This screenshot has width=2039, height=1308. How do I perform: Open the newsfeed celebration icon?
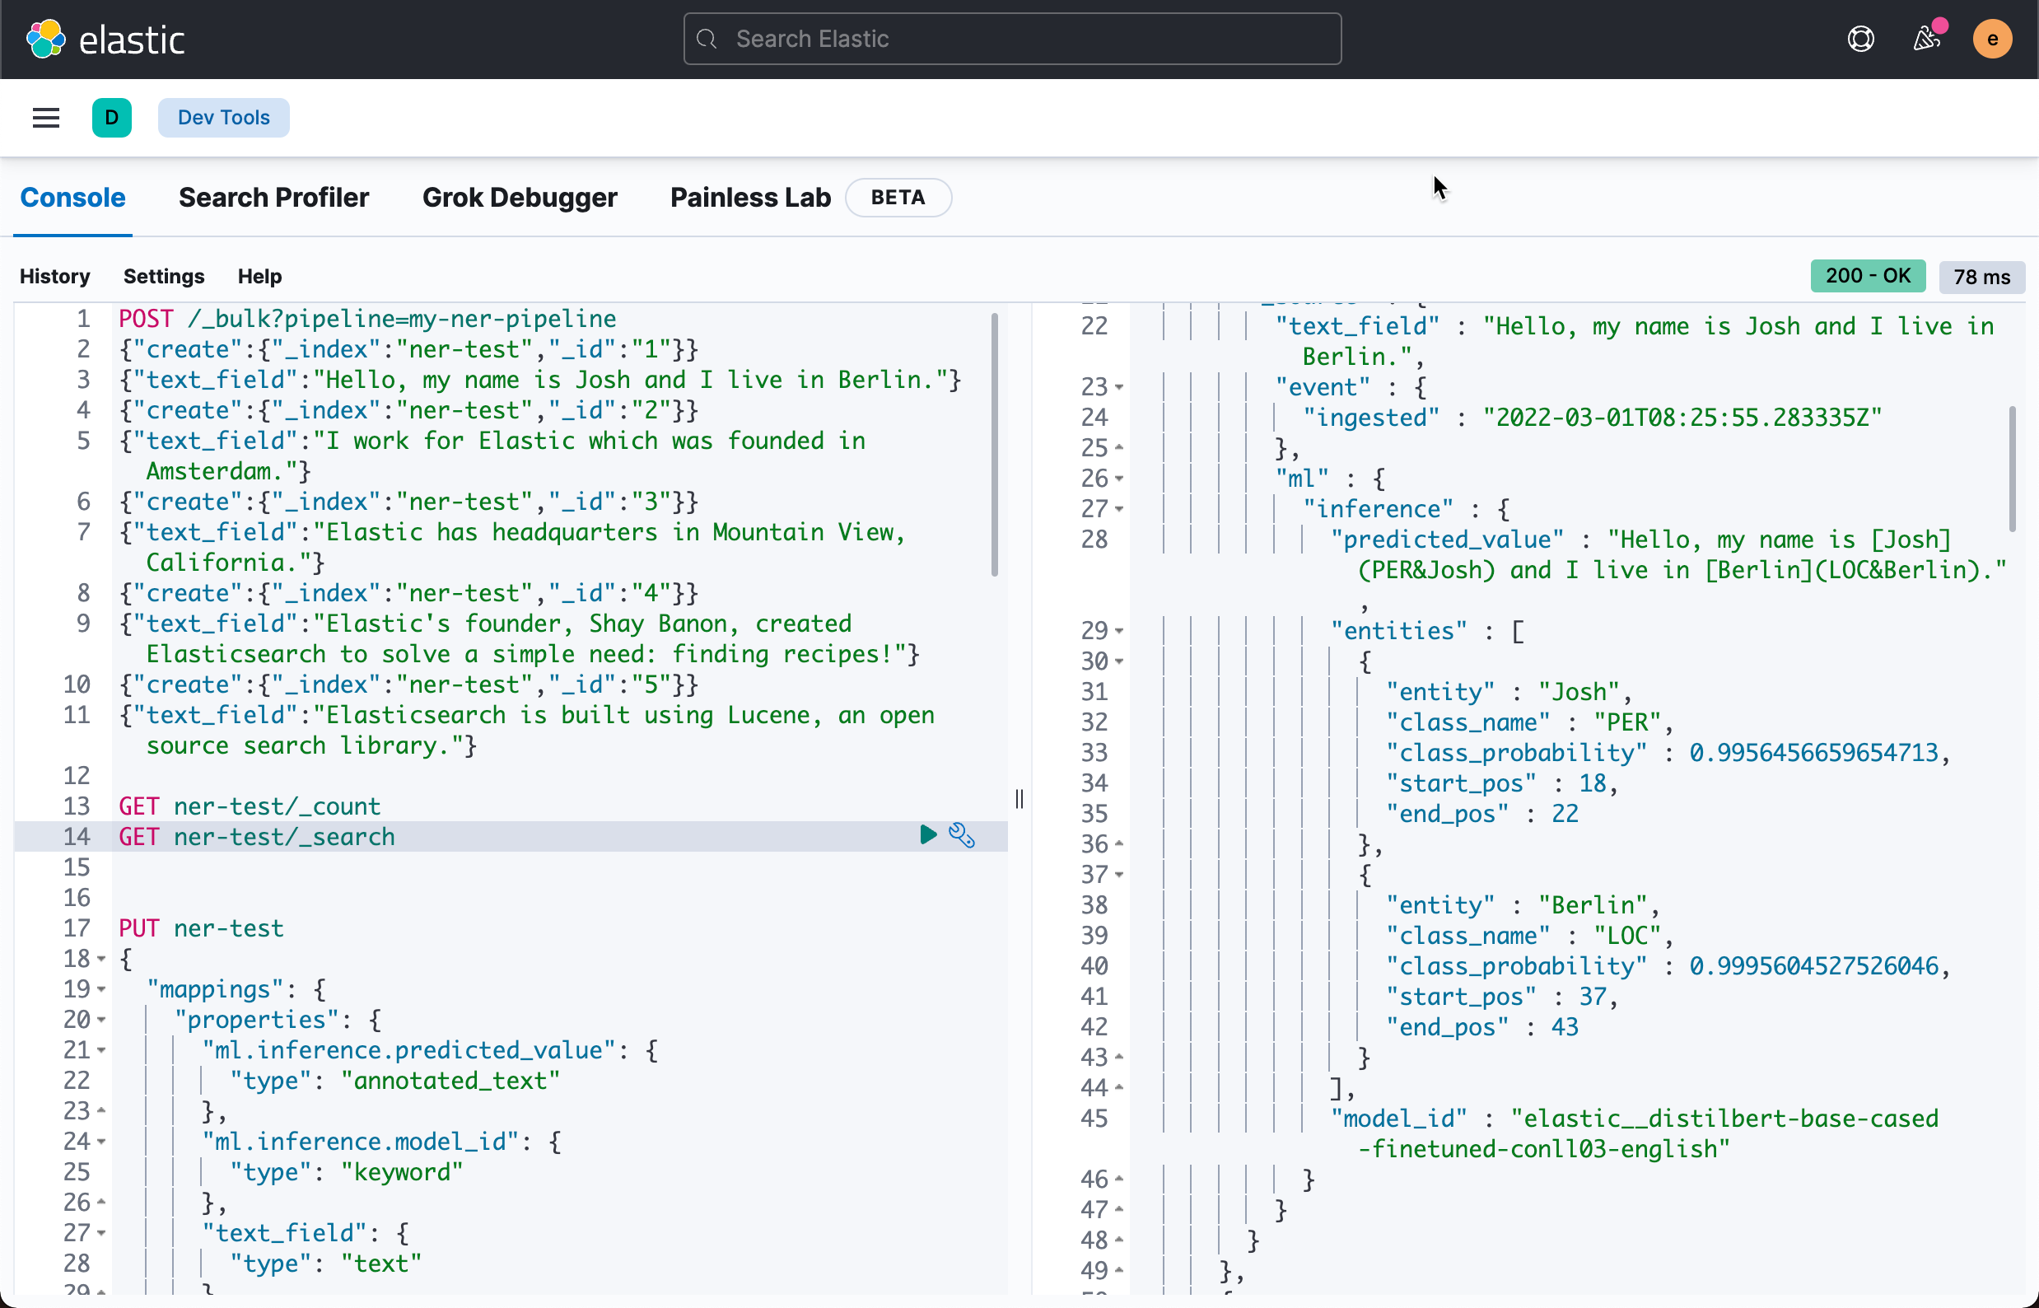click(x=1926, y=39)
